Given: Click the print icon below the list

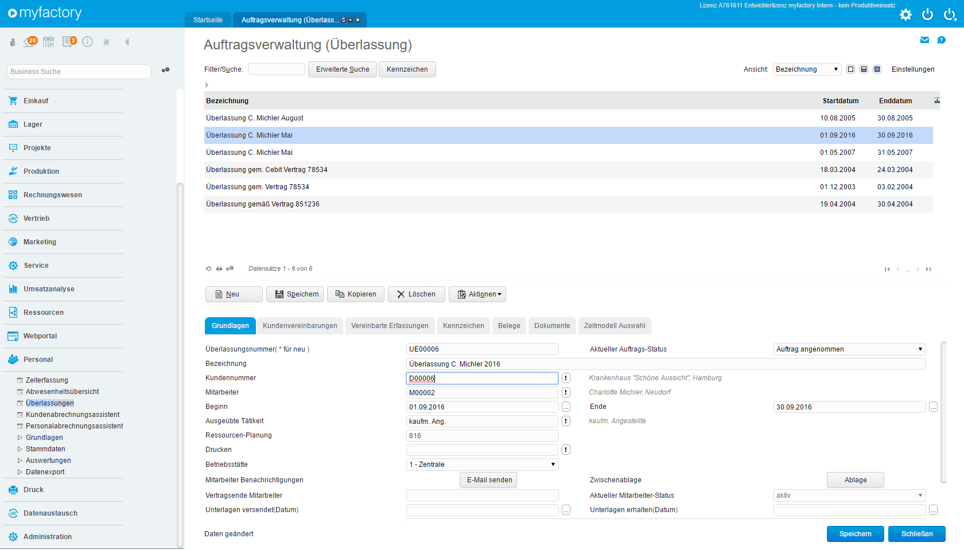Looking at the screenshot, I should point(219,268).
